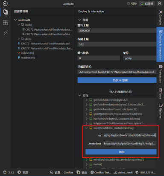Click the _metadata ipfs URL field

click(x=129, y=144)
